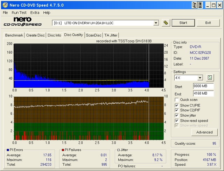224x171 pixels.
Task: Click the red PI Failures legend square
Action: [x=63, y=150]
